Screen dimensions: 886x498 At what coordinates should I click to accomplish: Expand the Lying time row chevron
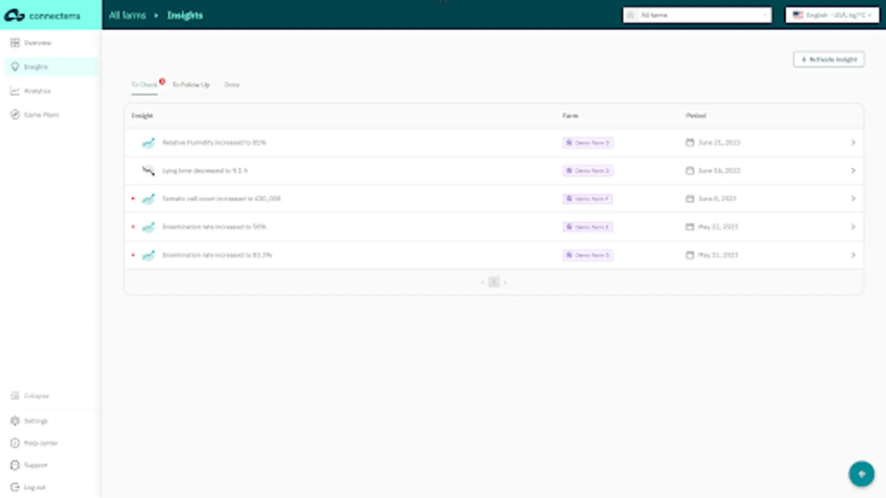pos(853,170)
